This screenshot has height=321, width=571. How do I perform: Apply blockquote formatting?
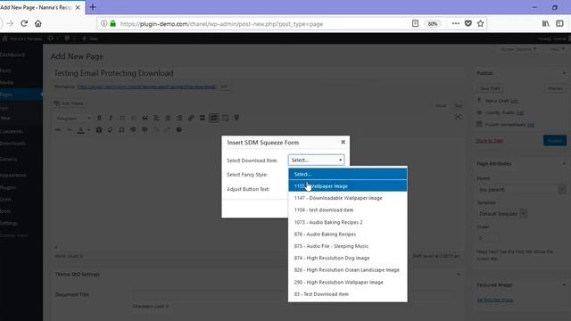[x=145, y=118]
